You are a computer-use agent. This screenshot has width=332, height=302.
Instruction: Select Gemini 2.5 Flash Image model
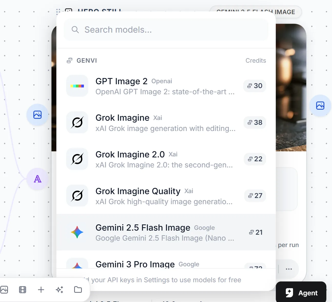point(166,232)
